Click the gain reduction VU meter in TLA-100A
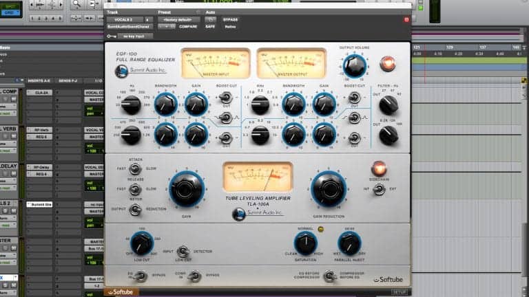Viewport: 529px width, 297px height. point(258,177)
